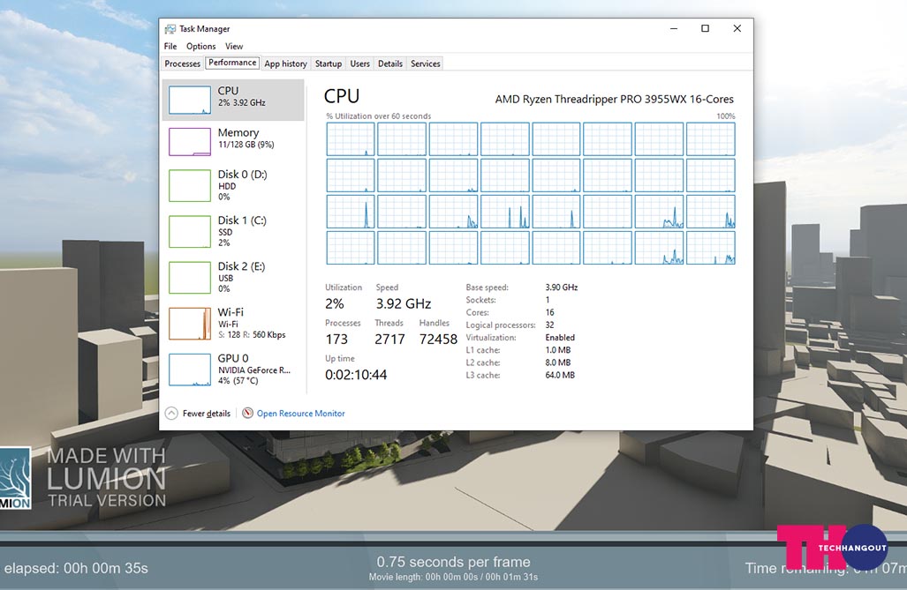Click the L1 cache value 1.0 MB

[557, 350]
